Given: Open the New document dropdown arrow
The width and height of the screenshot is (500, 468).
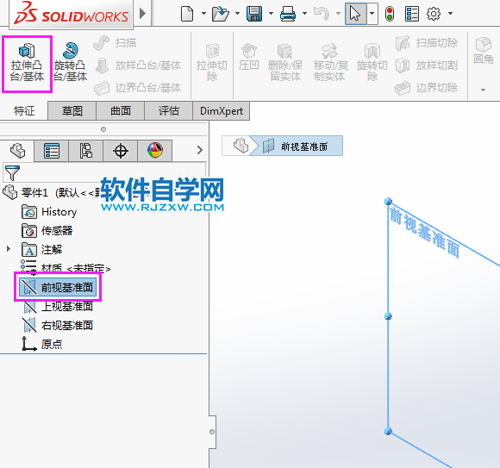Looking at the screenshot, I should click(203, 14).
